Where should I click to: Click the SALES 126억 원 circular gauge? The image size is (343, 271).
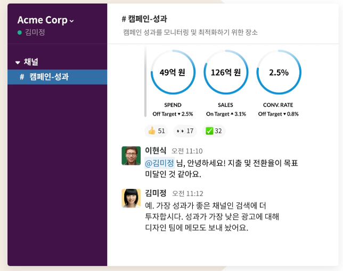(226, 72)
